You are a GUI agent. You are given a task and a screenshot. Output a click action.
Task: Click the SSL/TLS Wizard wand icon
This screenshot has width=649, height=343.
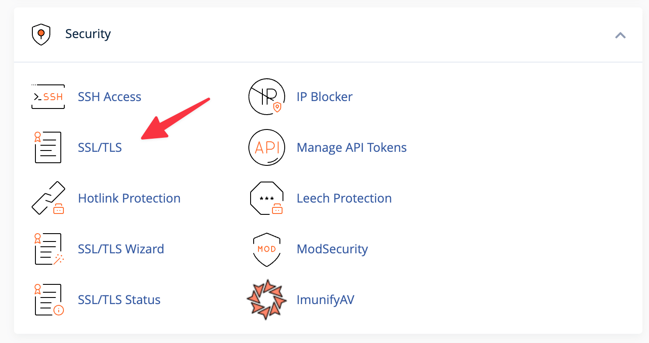click(x=48, y=249)
